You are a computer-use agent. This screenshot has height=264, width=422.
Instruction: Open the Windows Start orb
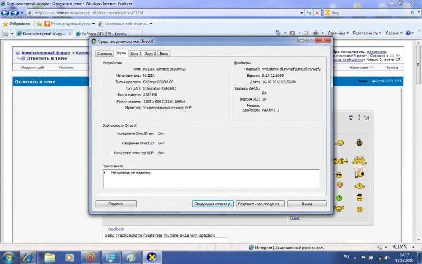[x=9, y=258]
